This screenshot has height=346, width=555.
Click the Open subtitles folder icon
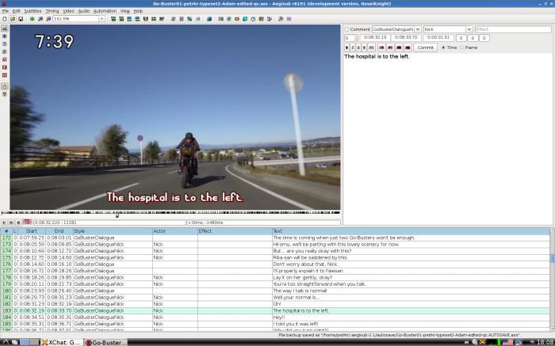pyautogui.click(x=13, y=19)
